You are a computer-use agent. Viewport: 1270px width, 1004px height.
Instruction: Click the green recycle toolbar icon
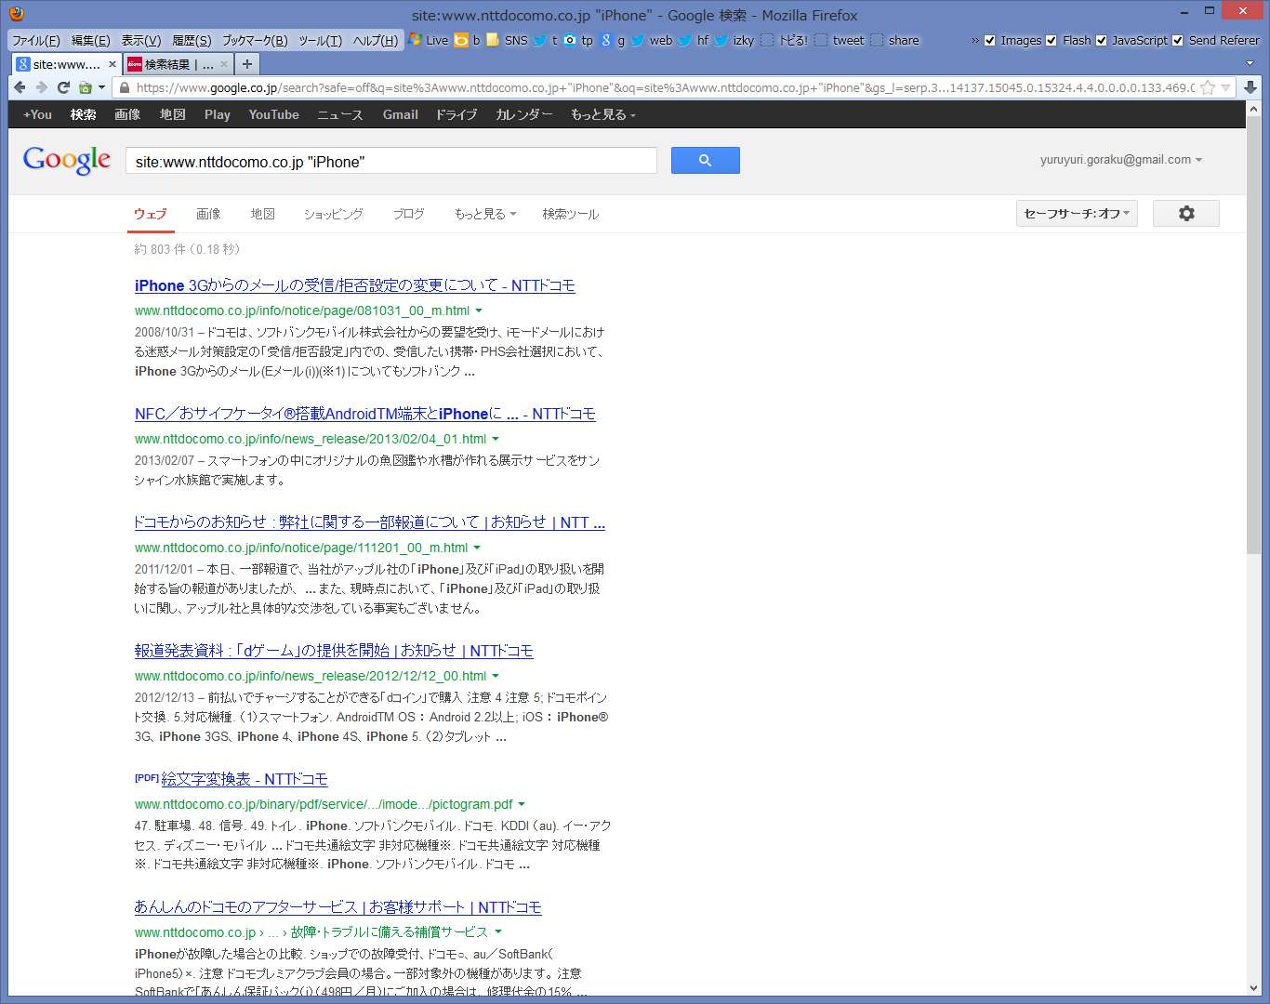click(86, 87)
